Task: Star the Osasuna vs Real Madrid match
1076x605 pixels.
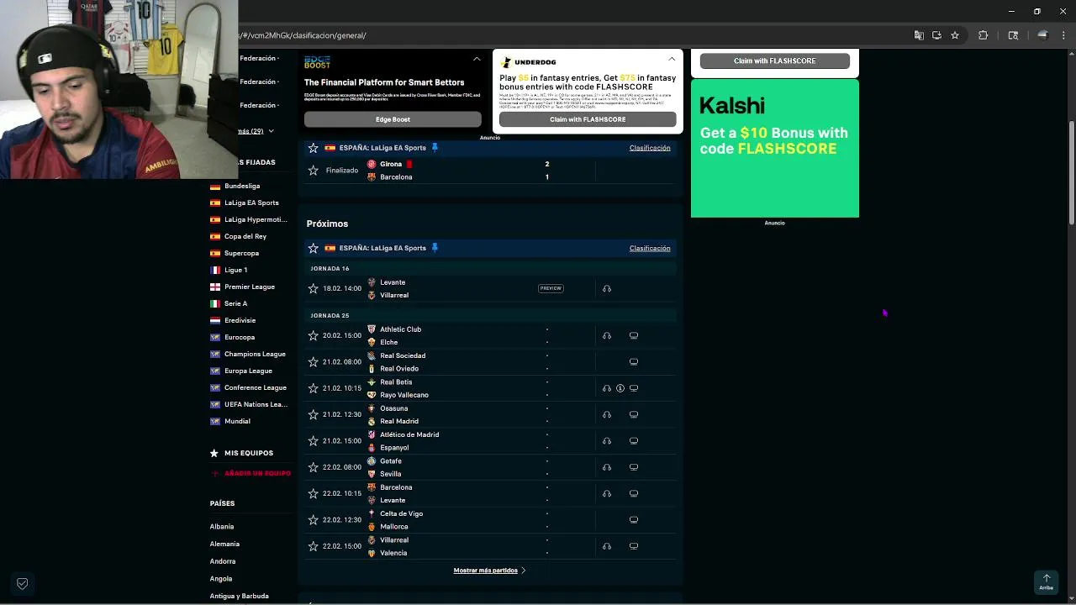Action: tap(314, 414)
